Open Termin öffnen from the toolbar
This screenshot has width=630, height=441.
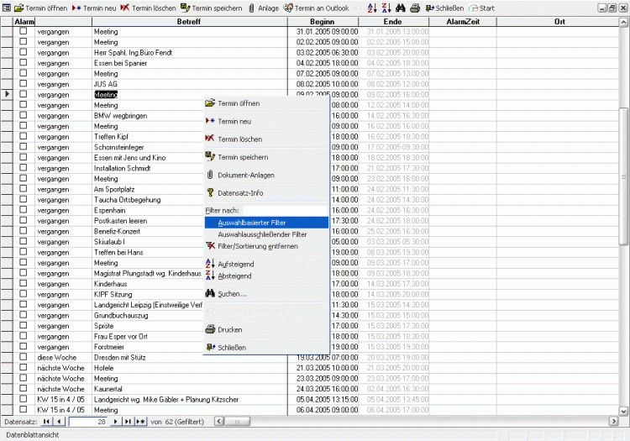pyautogui.click(x=41, y=8)
